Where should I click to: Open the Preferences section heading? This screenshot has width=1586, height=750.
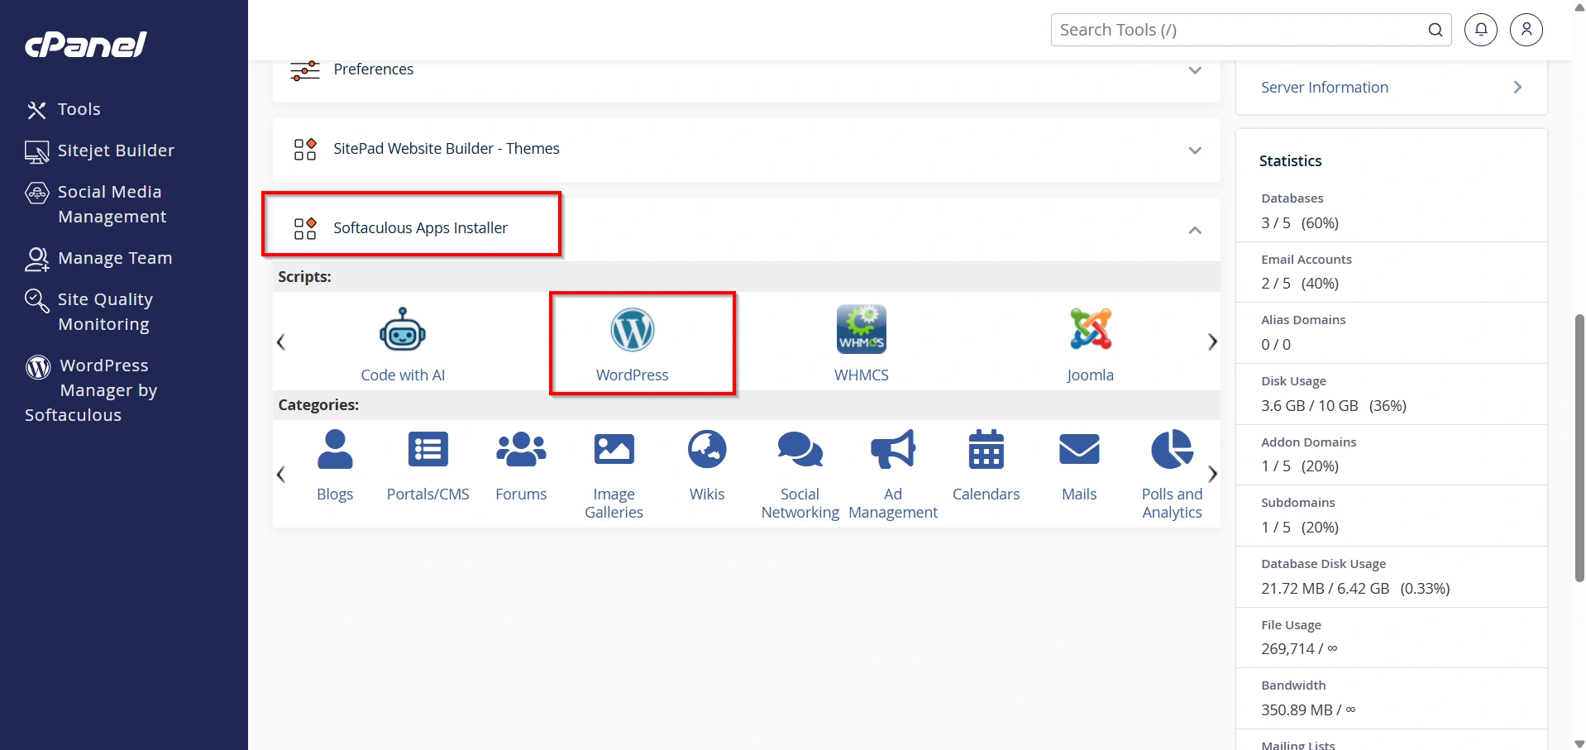pos(374,69)
